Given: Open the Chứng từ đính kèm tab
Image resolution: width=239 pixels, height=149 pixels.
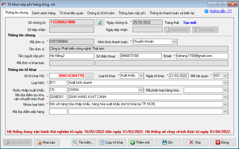Looking at the screenshot, I should point(101,13).
